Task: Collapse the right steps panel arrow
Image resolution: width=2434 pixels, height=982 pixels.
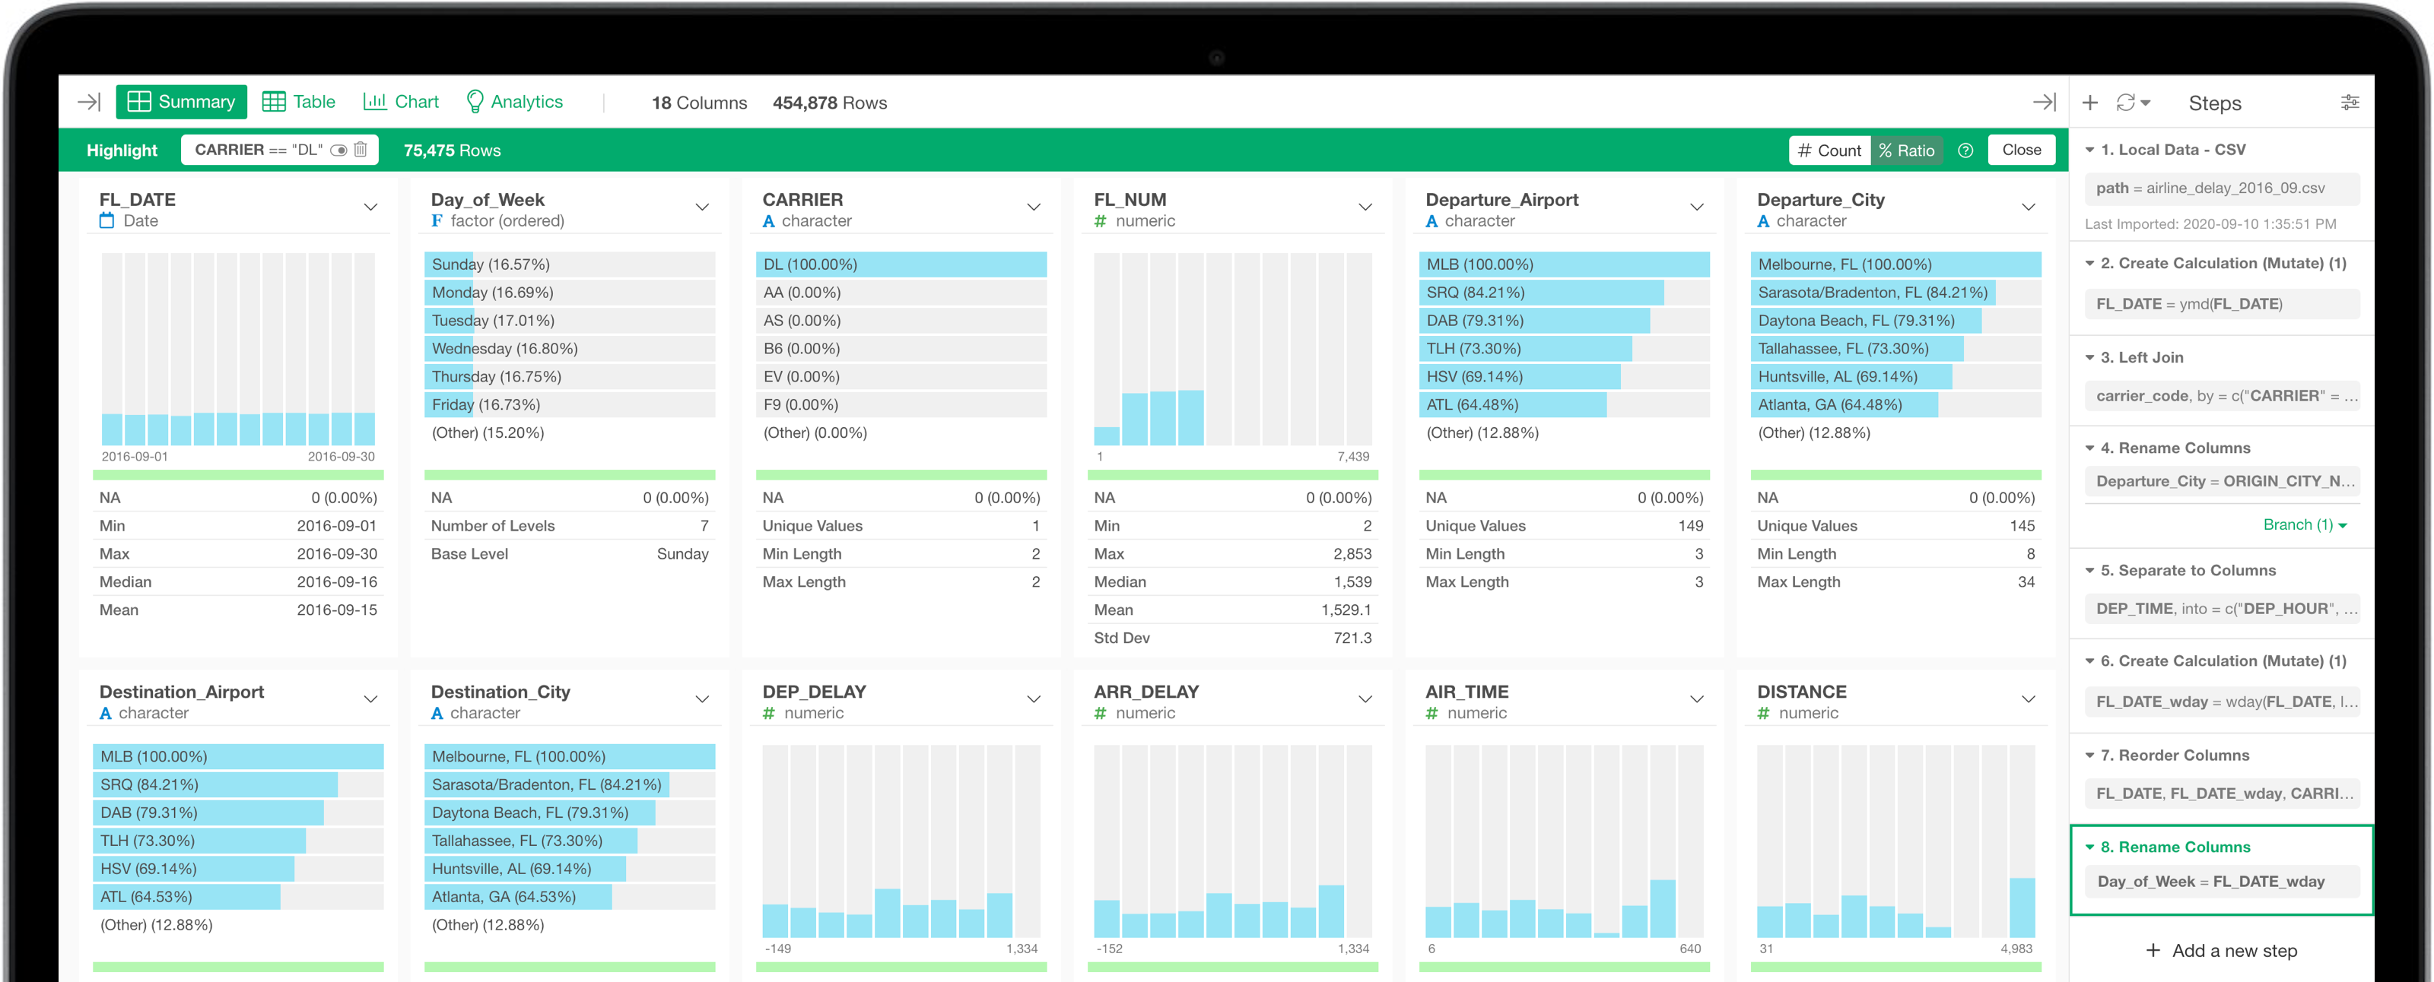Action: click(2044, 102)
